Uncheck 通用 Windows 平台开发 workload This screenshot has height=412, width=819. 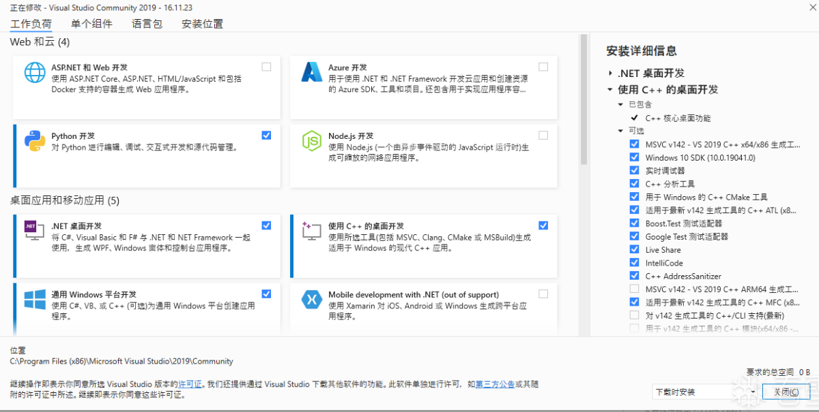click(x=266, y=294)
